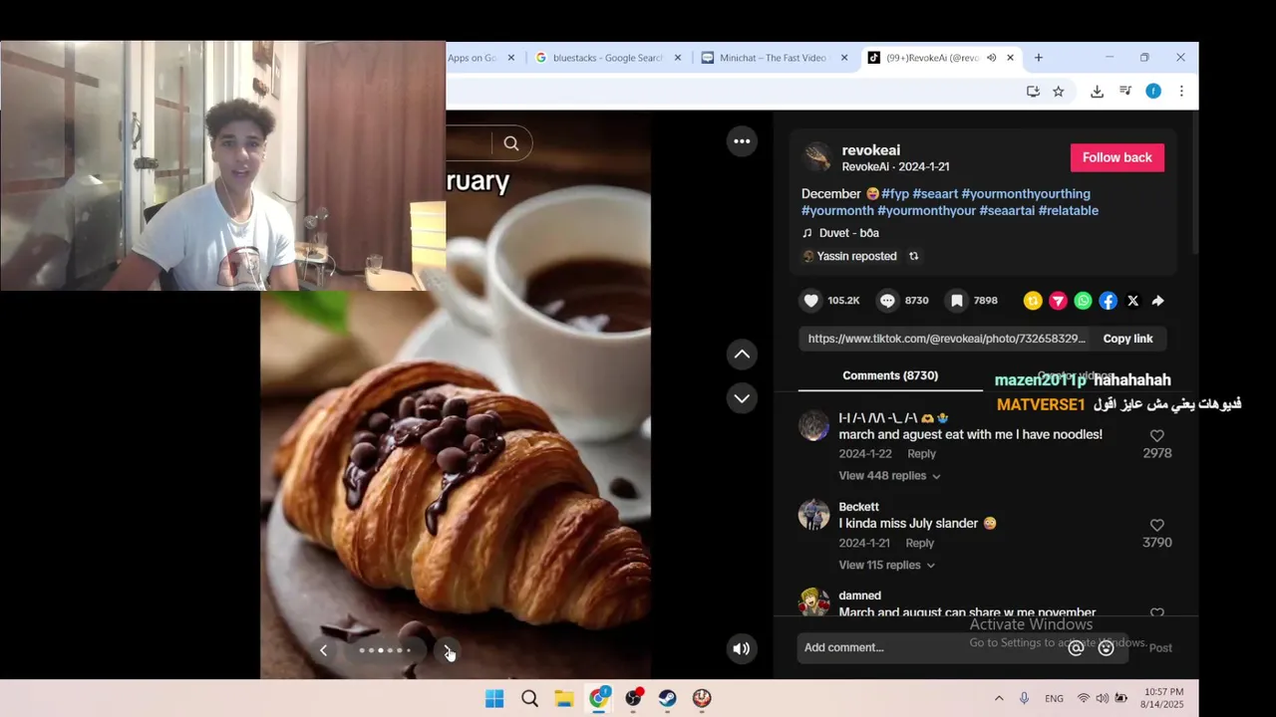Expand View 448 replies
The height and width of the screenshot is (717, 1276).
889,476
